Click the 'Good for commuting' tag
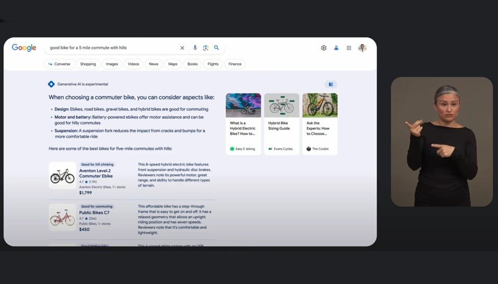 click(x=97, y=206)
